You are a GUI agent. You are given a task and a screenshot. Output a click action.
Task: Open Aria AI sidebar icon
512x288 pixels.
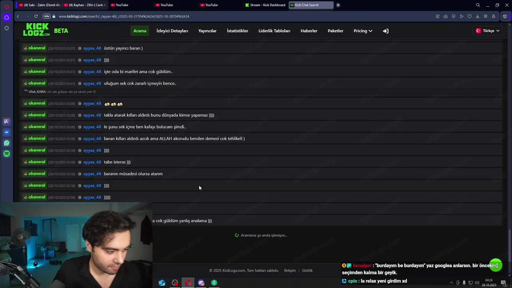point(6,122)
